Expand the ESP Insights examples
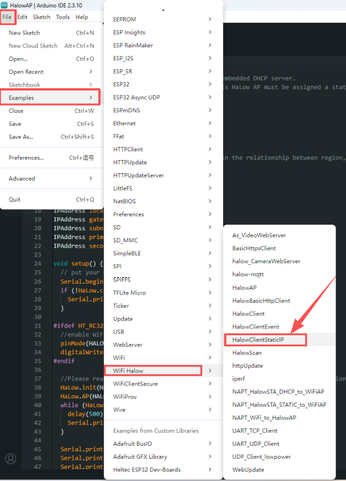Viewport: 346px width, 481px height. point(163,32)
